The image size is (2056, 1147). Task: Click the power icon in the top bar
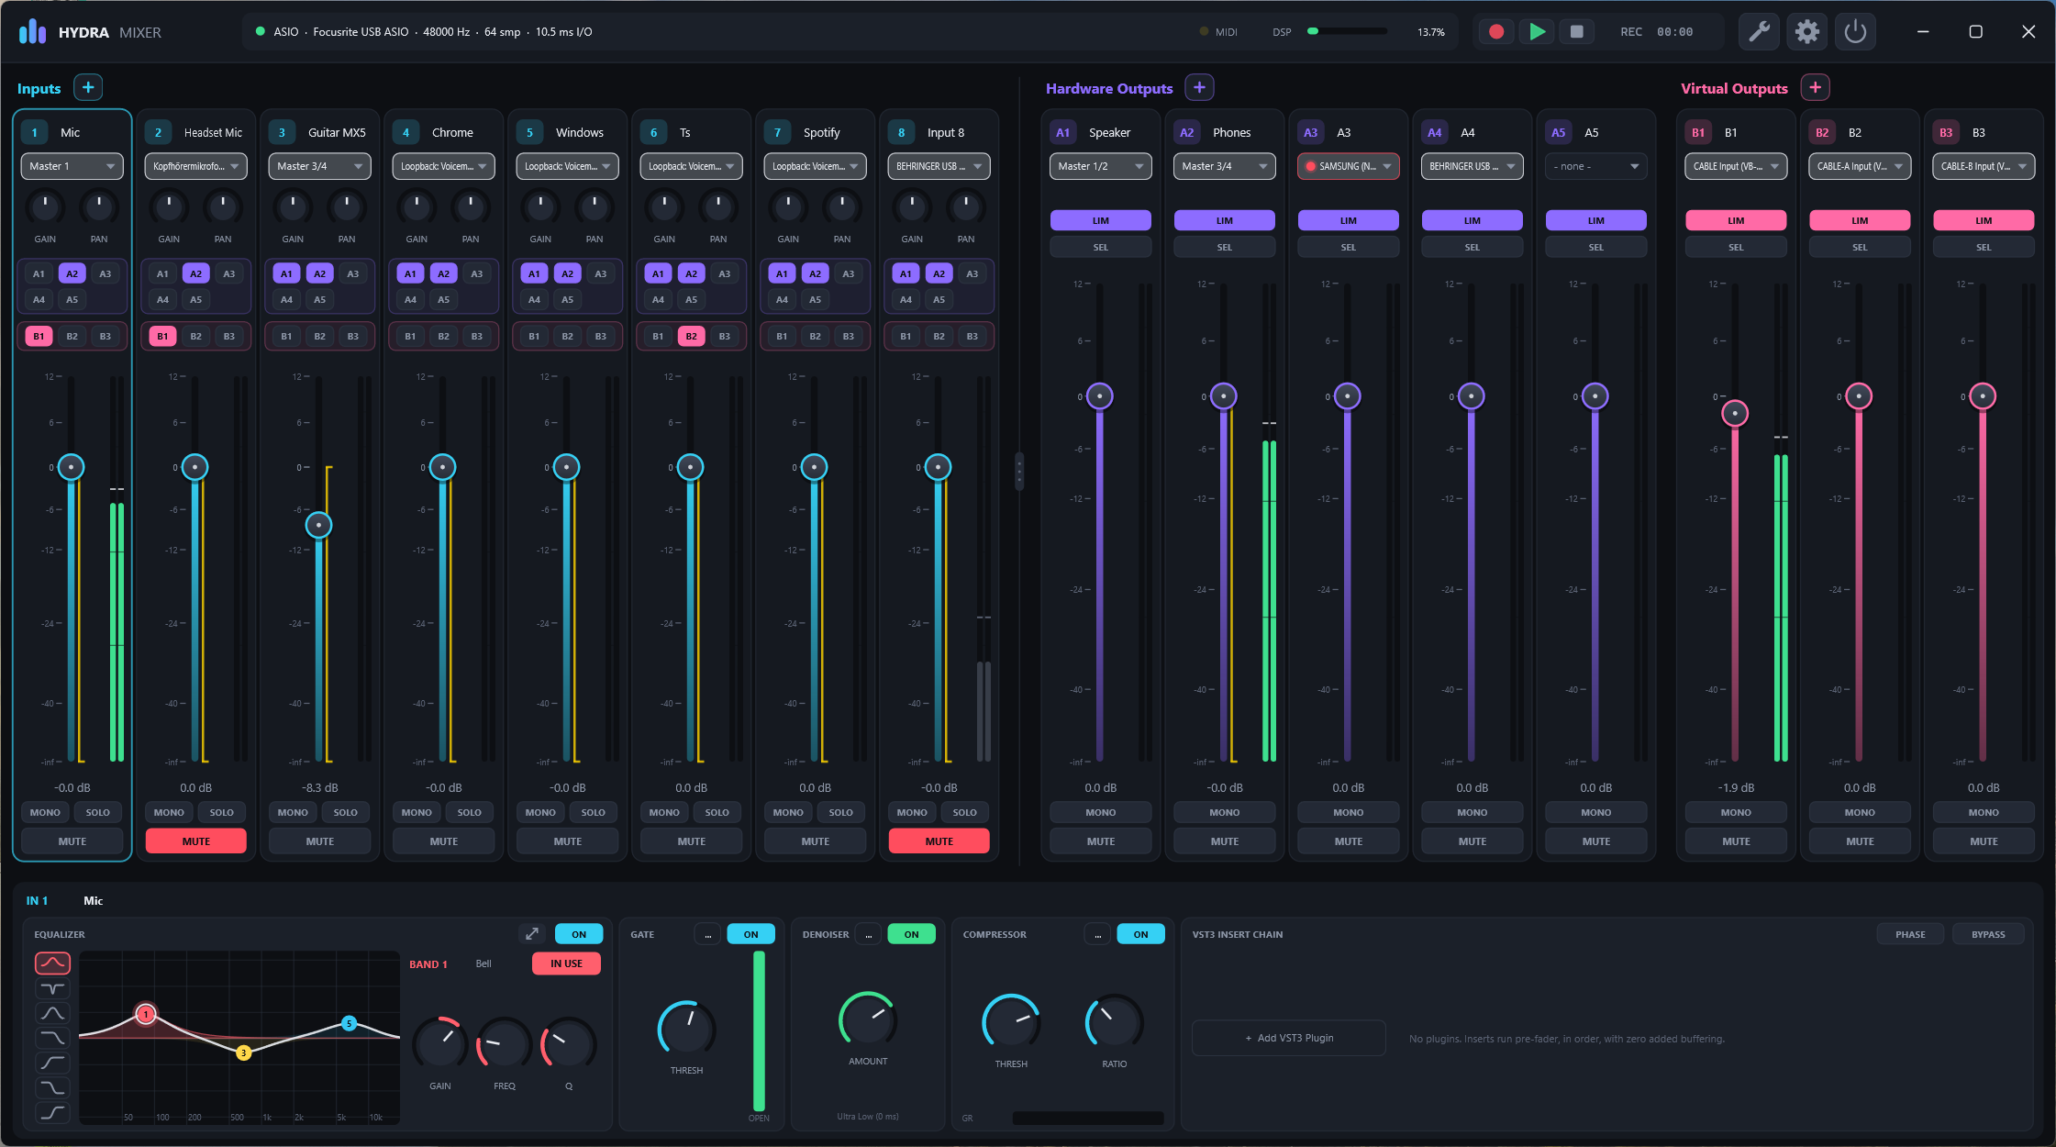(1855, 32)
